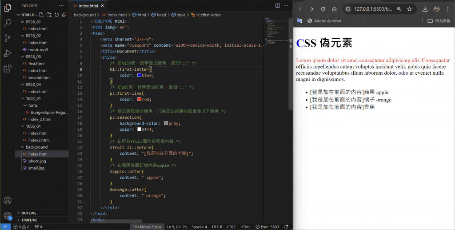Change the CRLF line ending
The width and height of the screenshot is (455, 230).
click(x=231, y=227)
